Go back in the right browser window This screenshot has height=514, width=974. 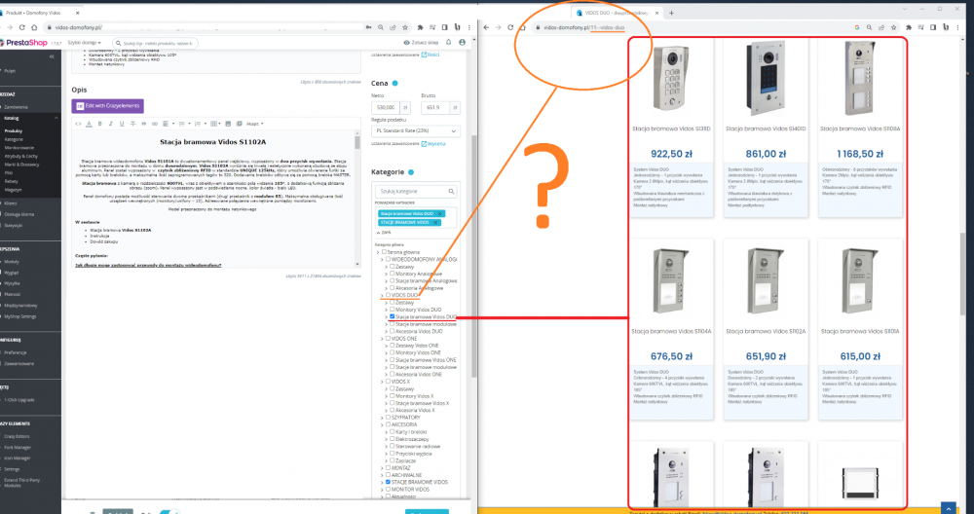[486, 27]
